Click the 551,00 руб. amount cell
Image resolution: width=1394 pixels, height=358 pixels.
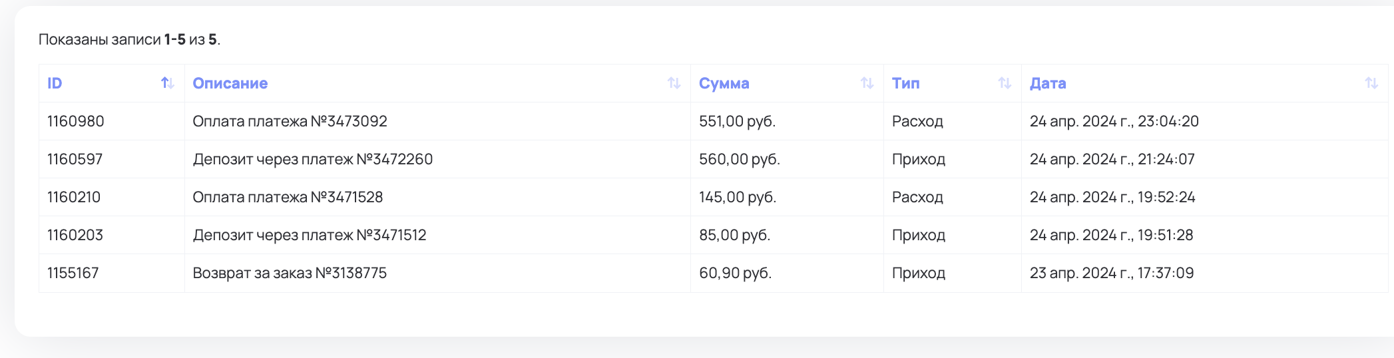tap(737, 121)
